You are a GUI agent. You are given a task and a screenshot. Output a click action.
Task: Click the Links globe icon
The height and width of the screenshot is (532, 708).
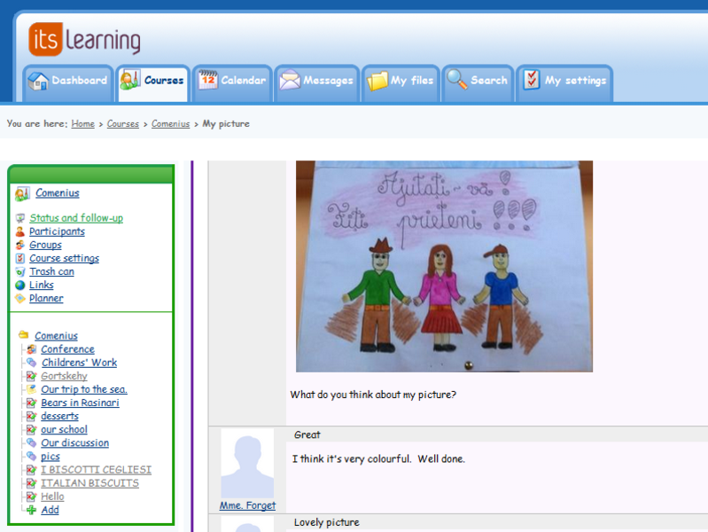(19, 286)
